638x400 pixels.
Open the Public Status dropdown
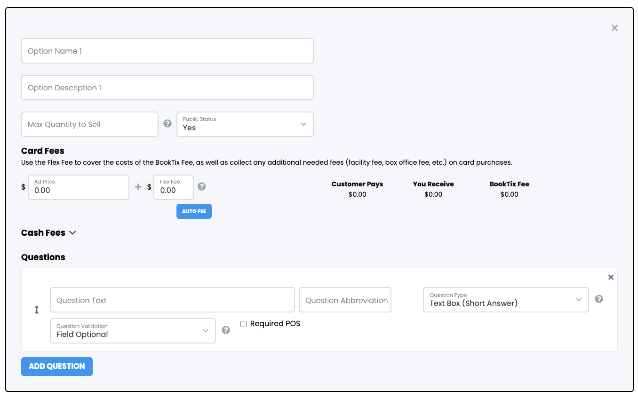point(245,124)
